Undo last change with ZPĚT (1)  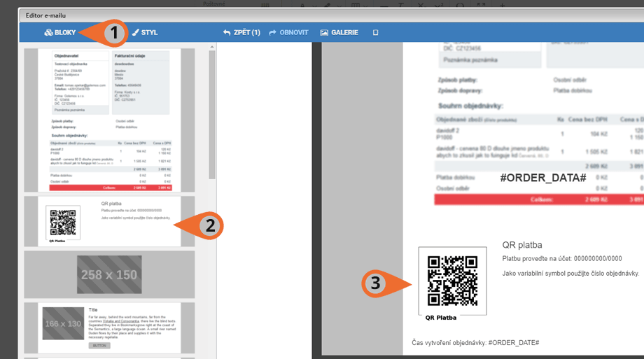(x=241, y=32)
